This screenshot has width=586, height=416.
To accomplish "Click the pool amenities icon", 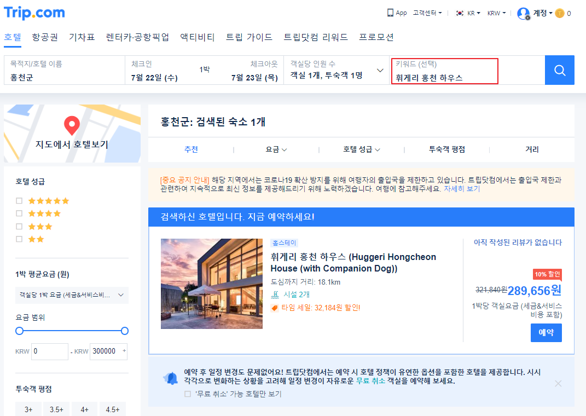I will 275,295.
